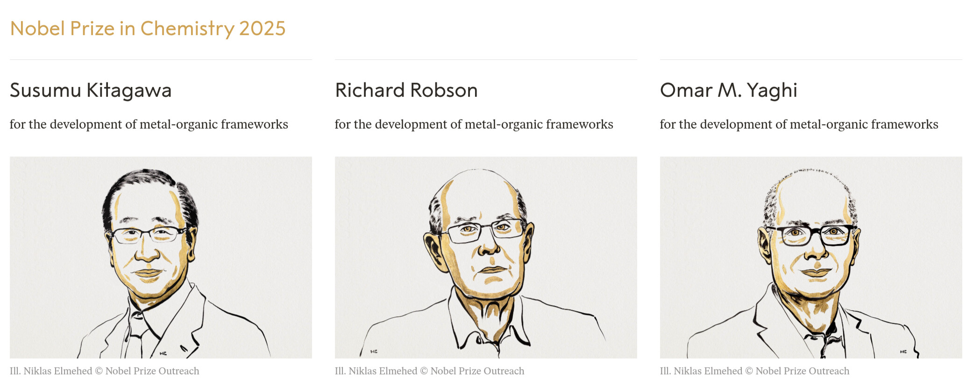Click the year 2025 in the title

262,29
